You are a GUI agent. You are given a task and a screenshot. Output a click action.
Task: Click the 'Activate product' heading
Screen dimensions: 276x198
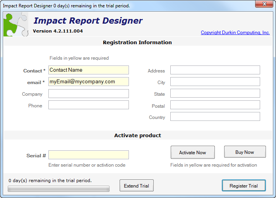coord(138,135)
